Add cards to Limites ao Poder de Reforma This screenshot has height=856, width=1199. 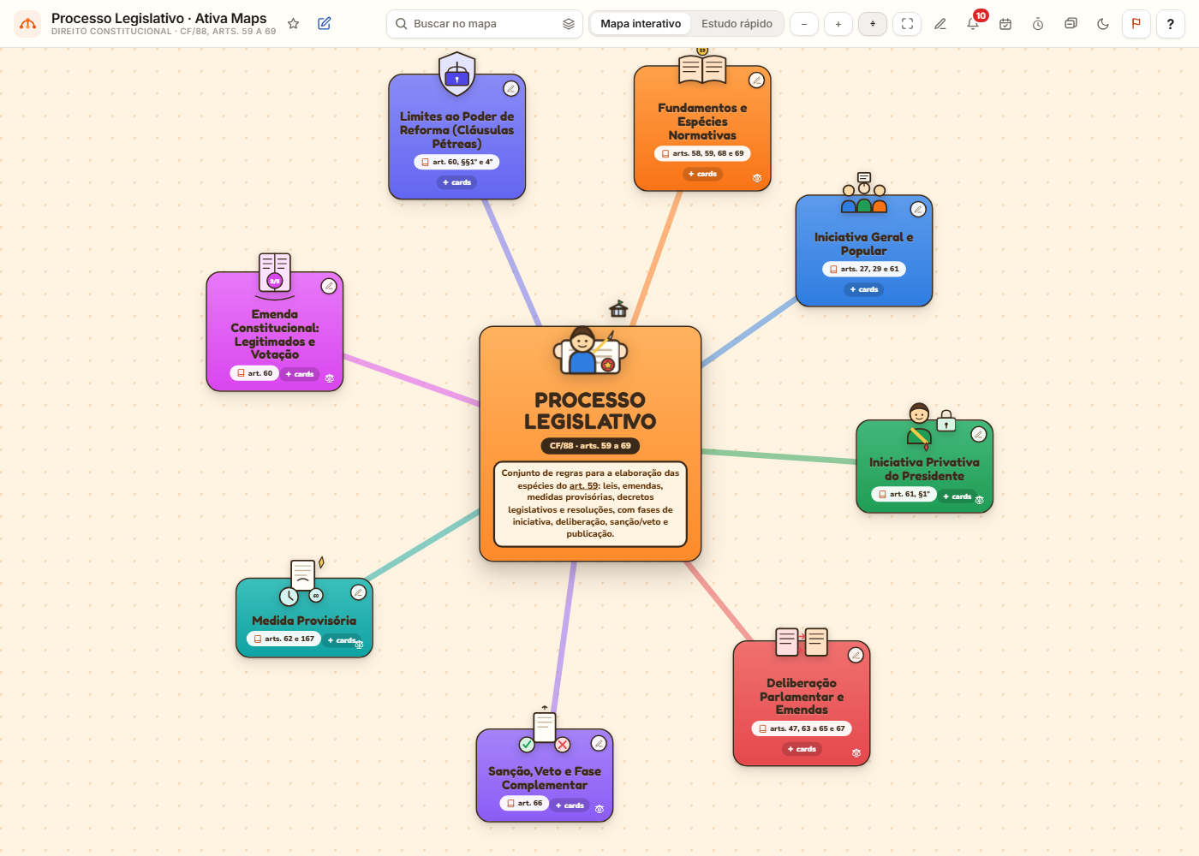tap(456, 182)
